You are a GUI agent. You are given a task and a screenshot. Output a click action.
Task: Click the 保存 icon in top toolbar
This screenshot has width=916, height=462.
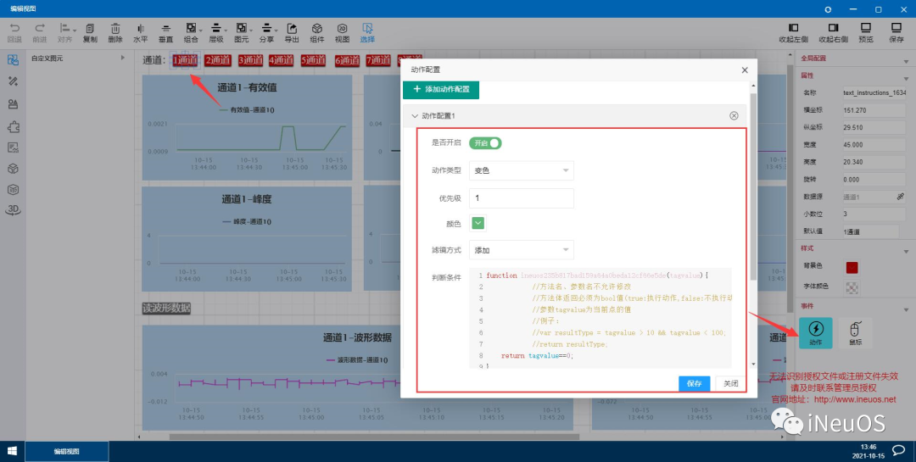coord(896,33)
